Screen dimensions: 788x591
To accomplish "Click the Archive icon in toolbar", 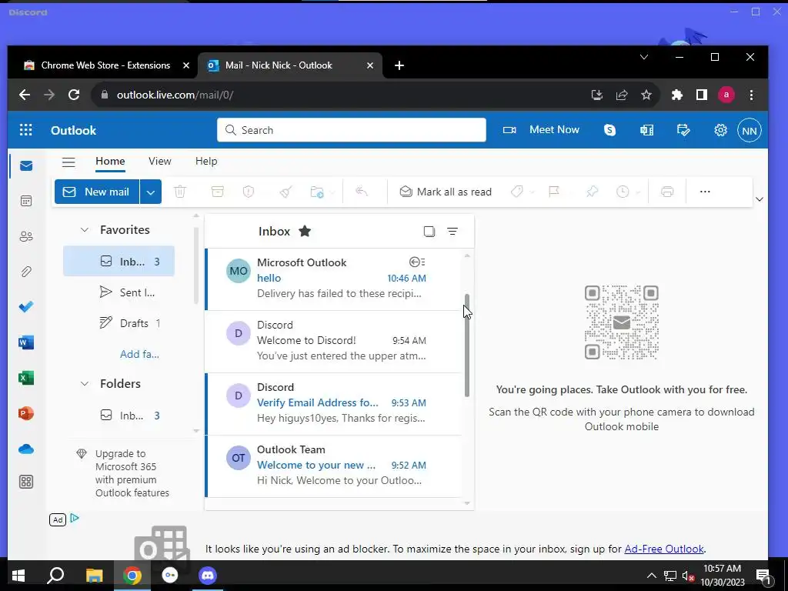I will (x=218, y=192).
